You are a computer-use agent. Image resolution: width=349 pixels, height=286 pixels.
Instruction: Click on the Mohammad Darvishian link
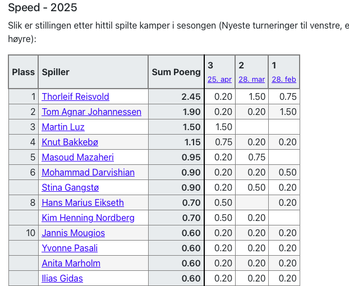pos(88,172)
